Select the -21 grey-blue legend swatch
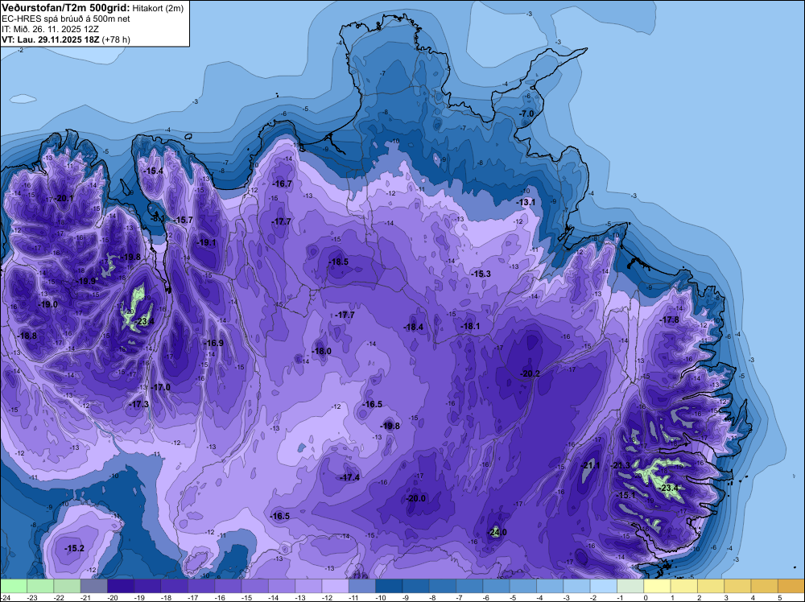The height and width of the screenshot is (602, 805). (x=94, y=586)
